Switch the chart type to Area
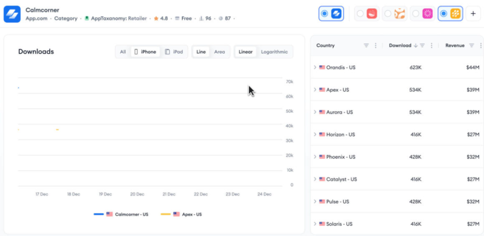 tap(219, 52)
